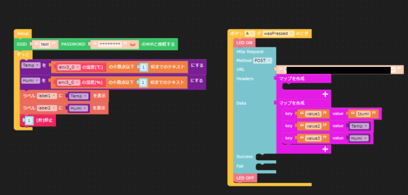The image size is (408, 195).
Task: Add entry with Data map plus icon
Action: (325, 149)
